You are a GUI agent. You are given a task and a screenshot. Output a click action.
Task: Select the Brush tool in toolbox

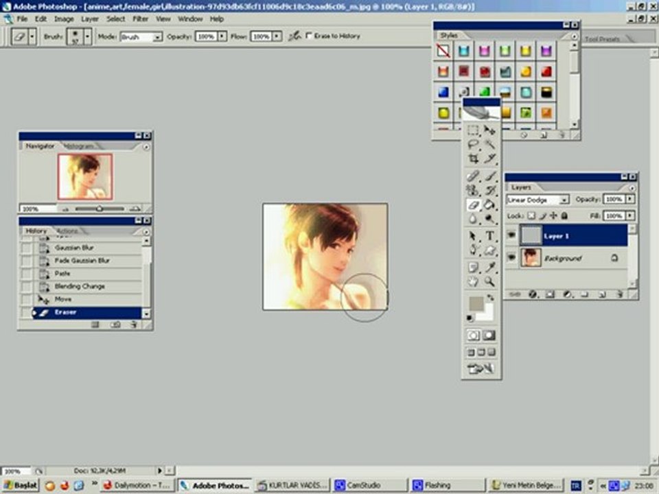(489, 176)
